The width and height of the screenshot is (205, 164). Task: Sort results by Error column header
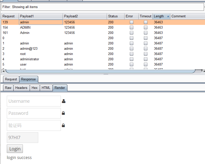click(x=131, y=16)
